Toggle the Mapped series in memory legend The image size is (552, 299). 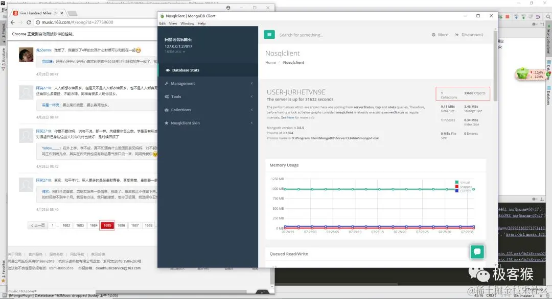tap(464, 187)
